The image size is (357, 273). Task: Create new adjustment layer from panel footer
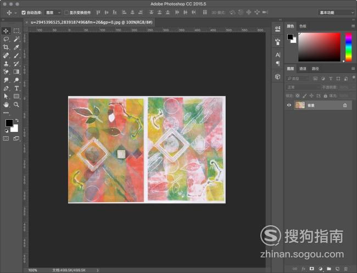(320, 269)
